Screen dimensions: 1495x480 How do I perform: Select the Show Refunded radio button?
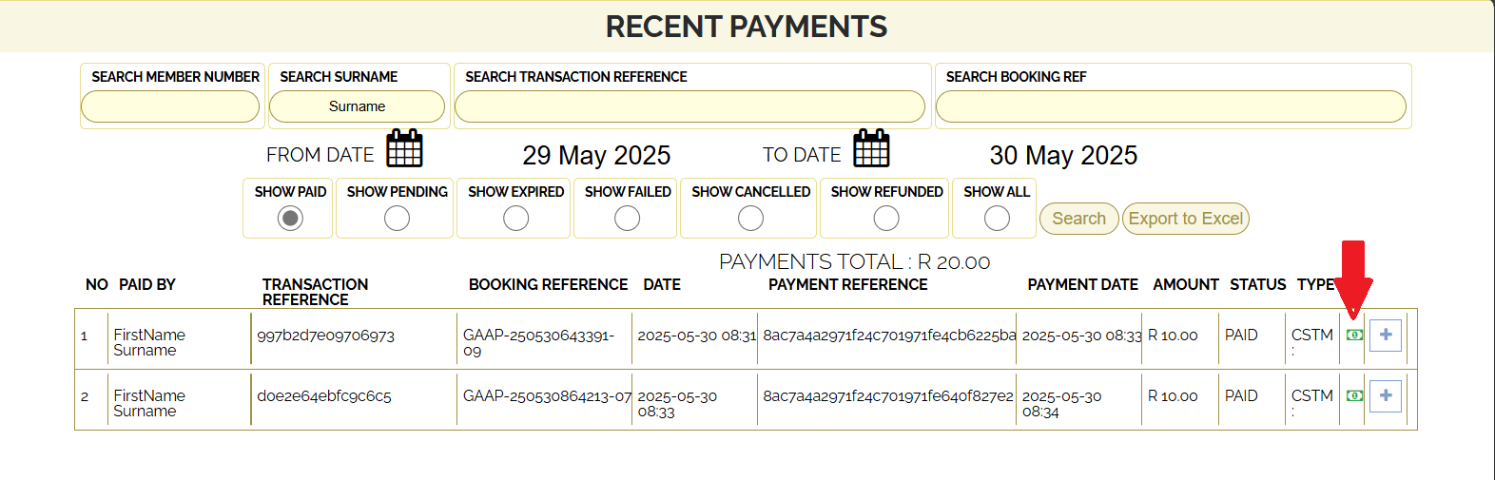tap(886, 219)
